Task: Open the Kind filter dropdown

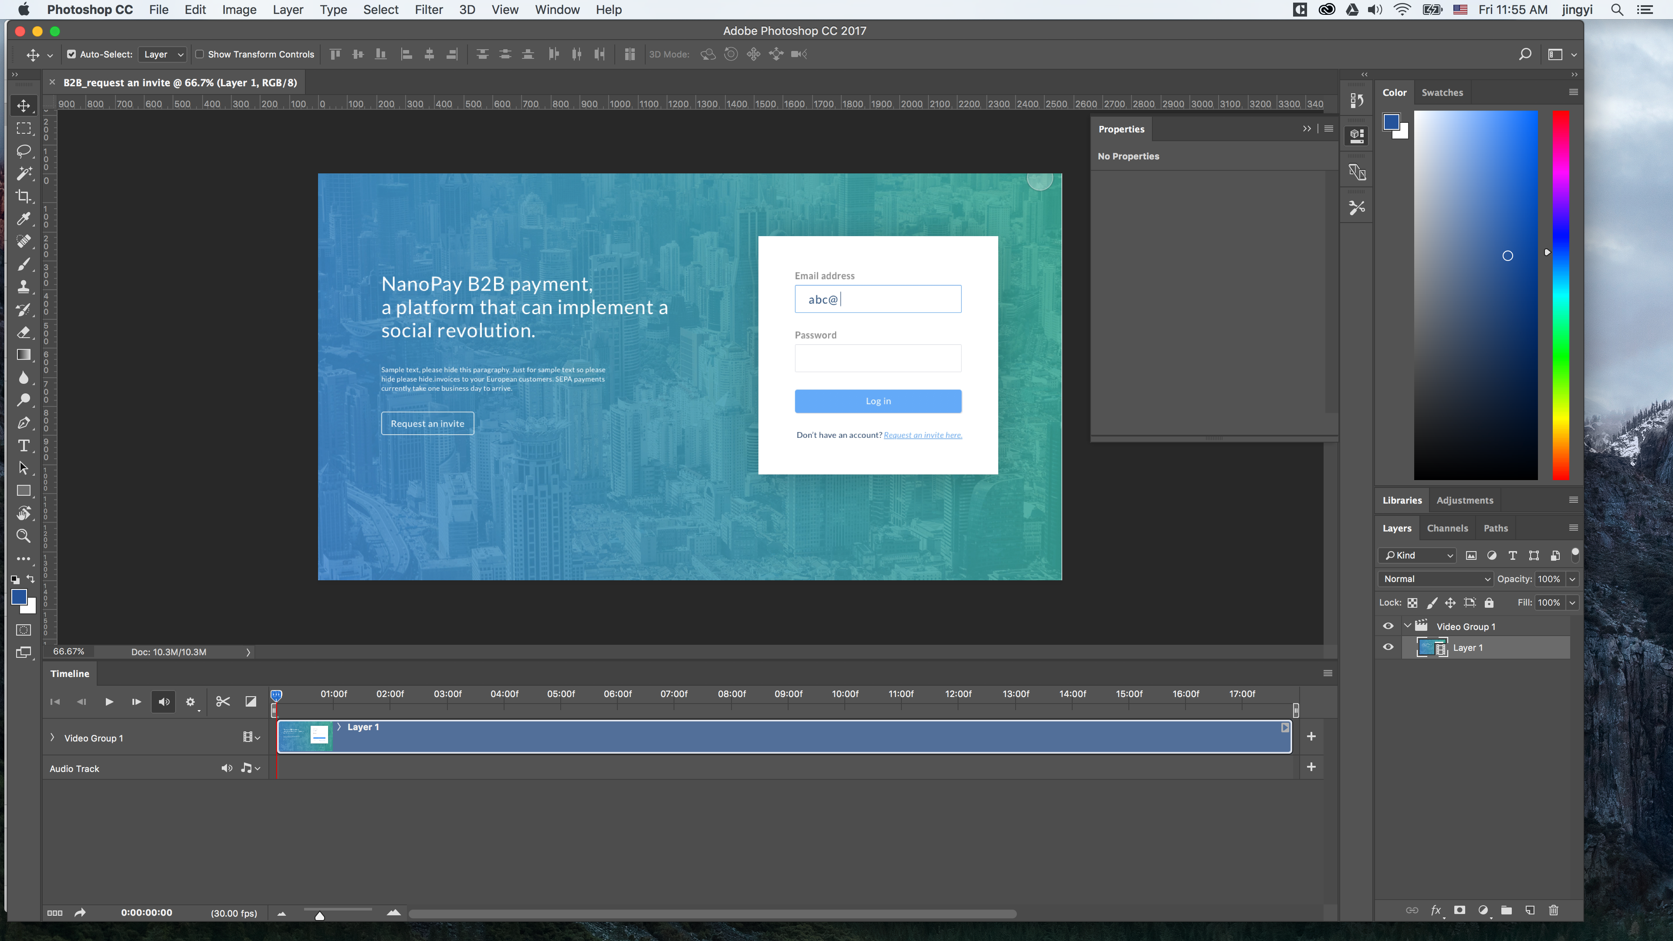Action: point(1417,555)
